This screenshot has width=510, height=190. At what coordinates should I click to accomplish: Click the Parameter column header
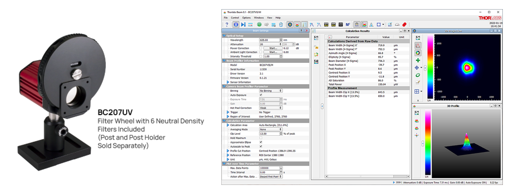tap(353, 37)
